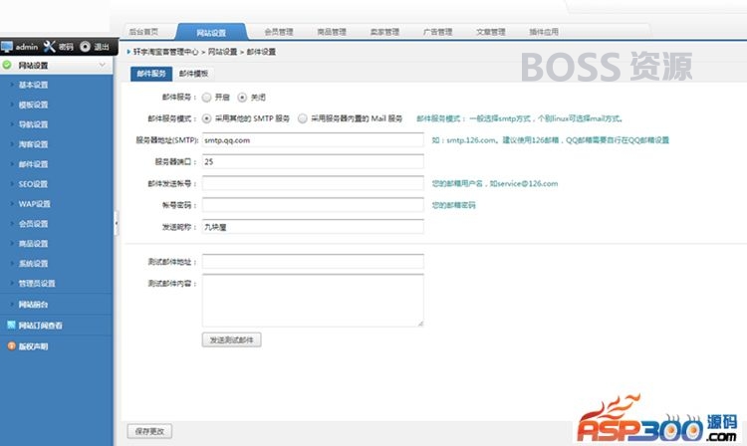747x446 pixels.
Task: Click the admin monitor icon
Action: (x=7, y=47)
